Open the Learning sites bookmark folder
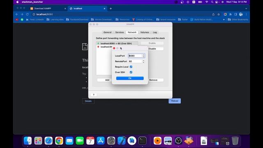This screenshot has width=263, height=148. tap(55, 20)
